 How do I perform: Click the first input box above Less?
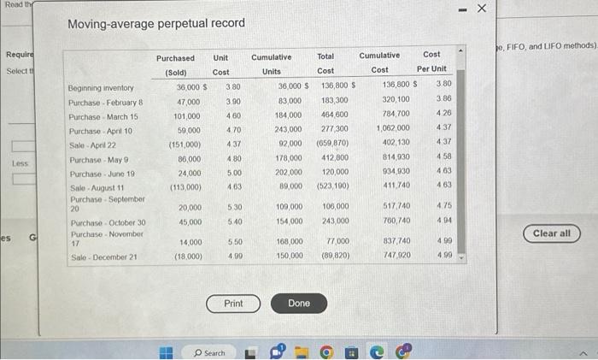coord(24,146)
